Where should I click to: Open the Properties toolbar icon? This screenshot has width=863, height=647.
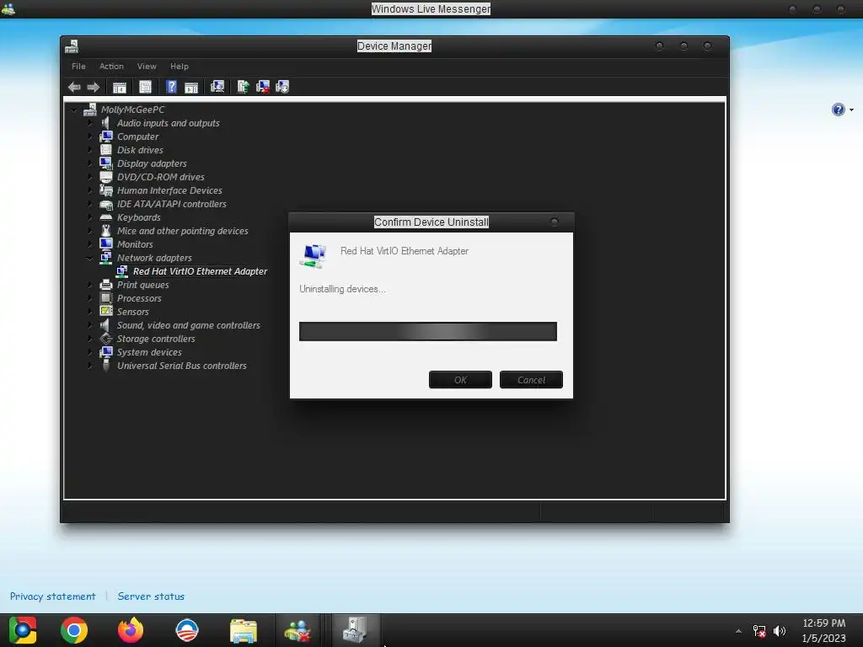[x=145, y=87]
